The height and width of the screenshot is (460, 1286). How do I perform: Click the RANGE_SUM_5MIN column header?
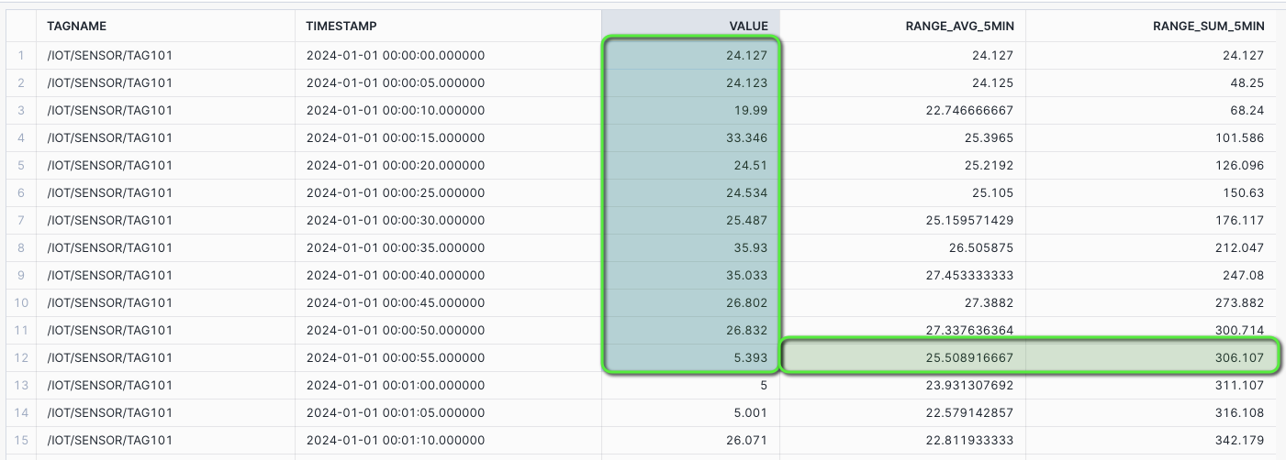point(1151,26)
